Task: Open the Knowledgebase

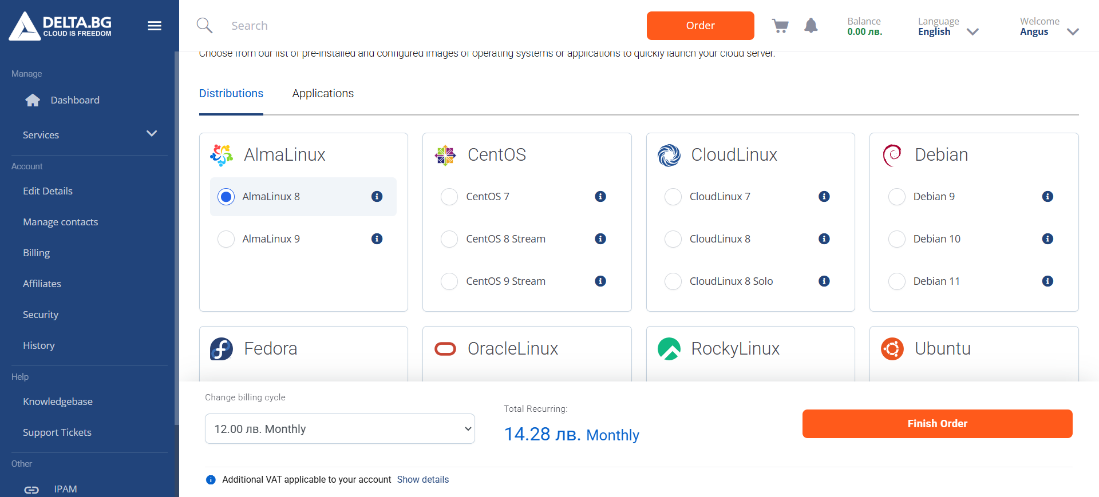Action: click(58, 401)
